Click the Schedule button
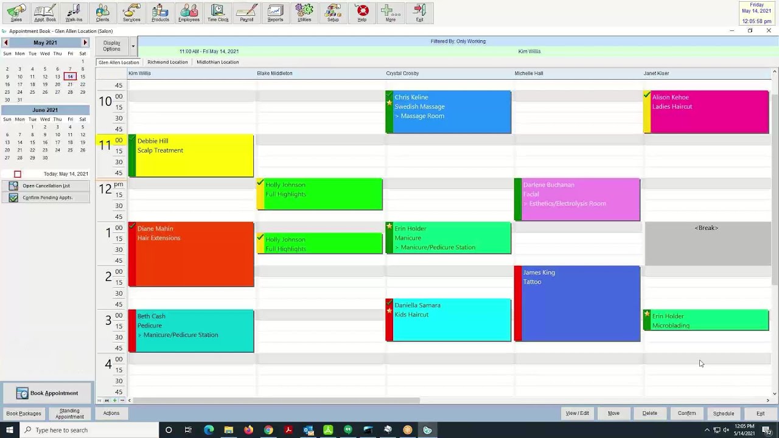Screen dimensions: 779x438 724,414
